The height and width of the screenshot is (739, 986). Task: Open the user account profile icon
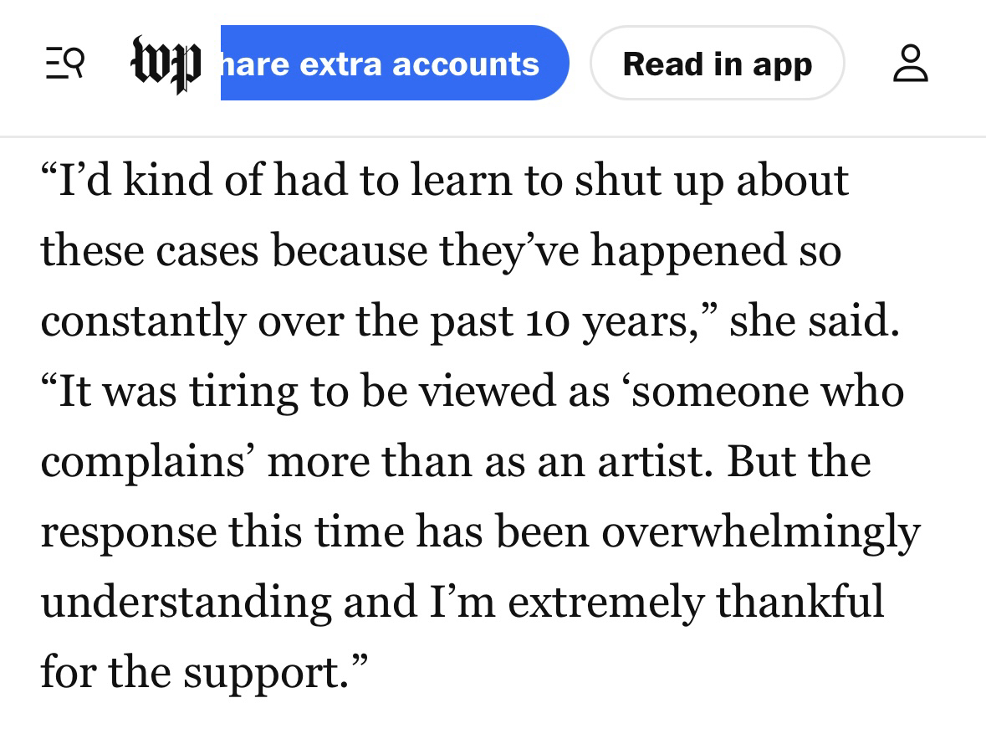coord(910,64)
